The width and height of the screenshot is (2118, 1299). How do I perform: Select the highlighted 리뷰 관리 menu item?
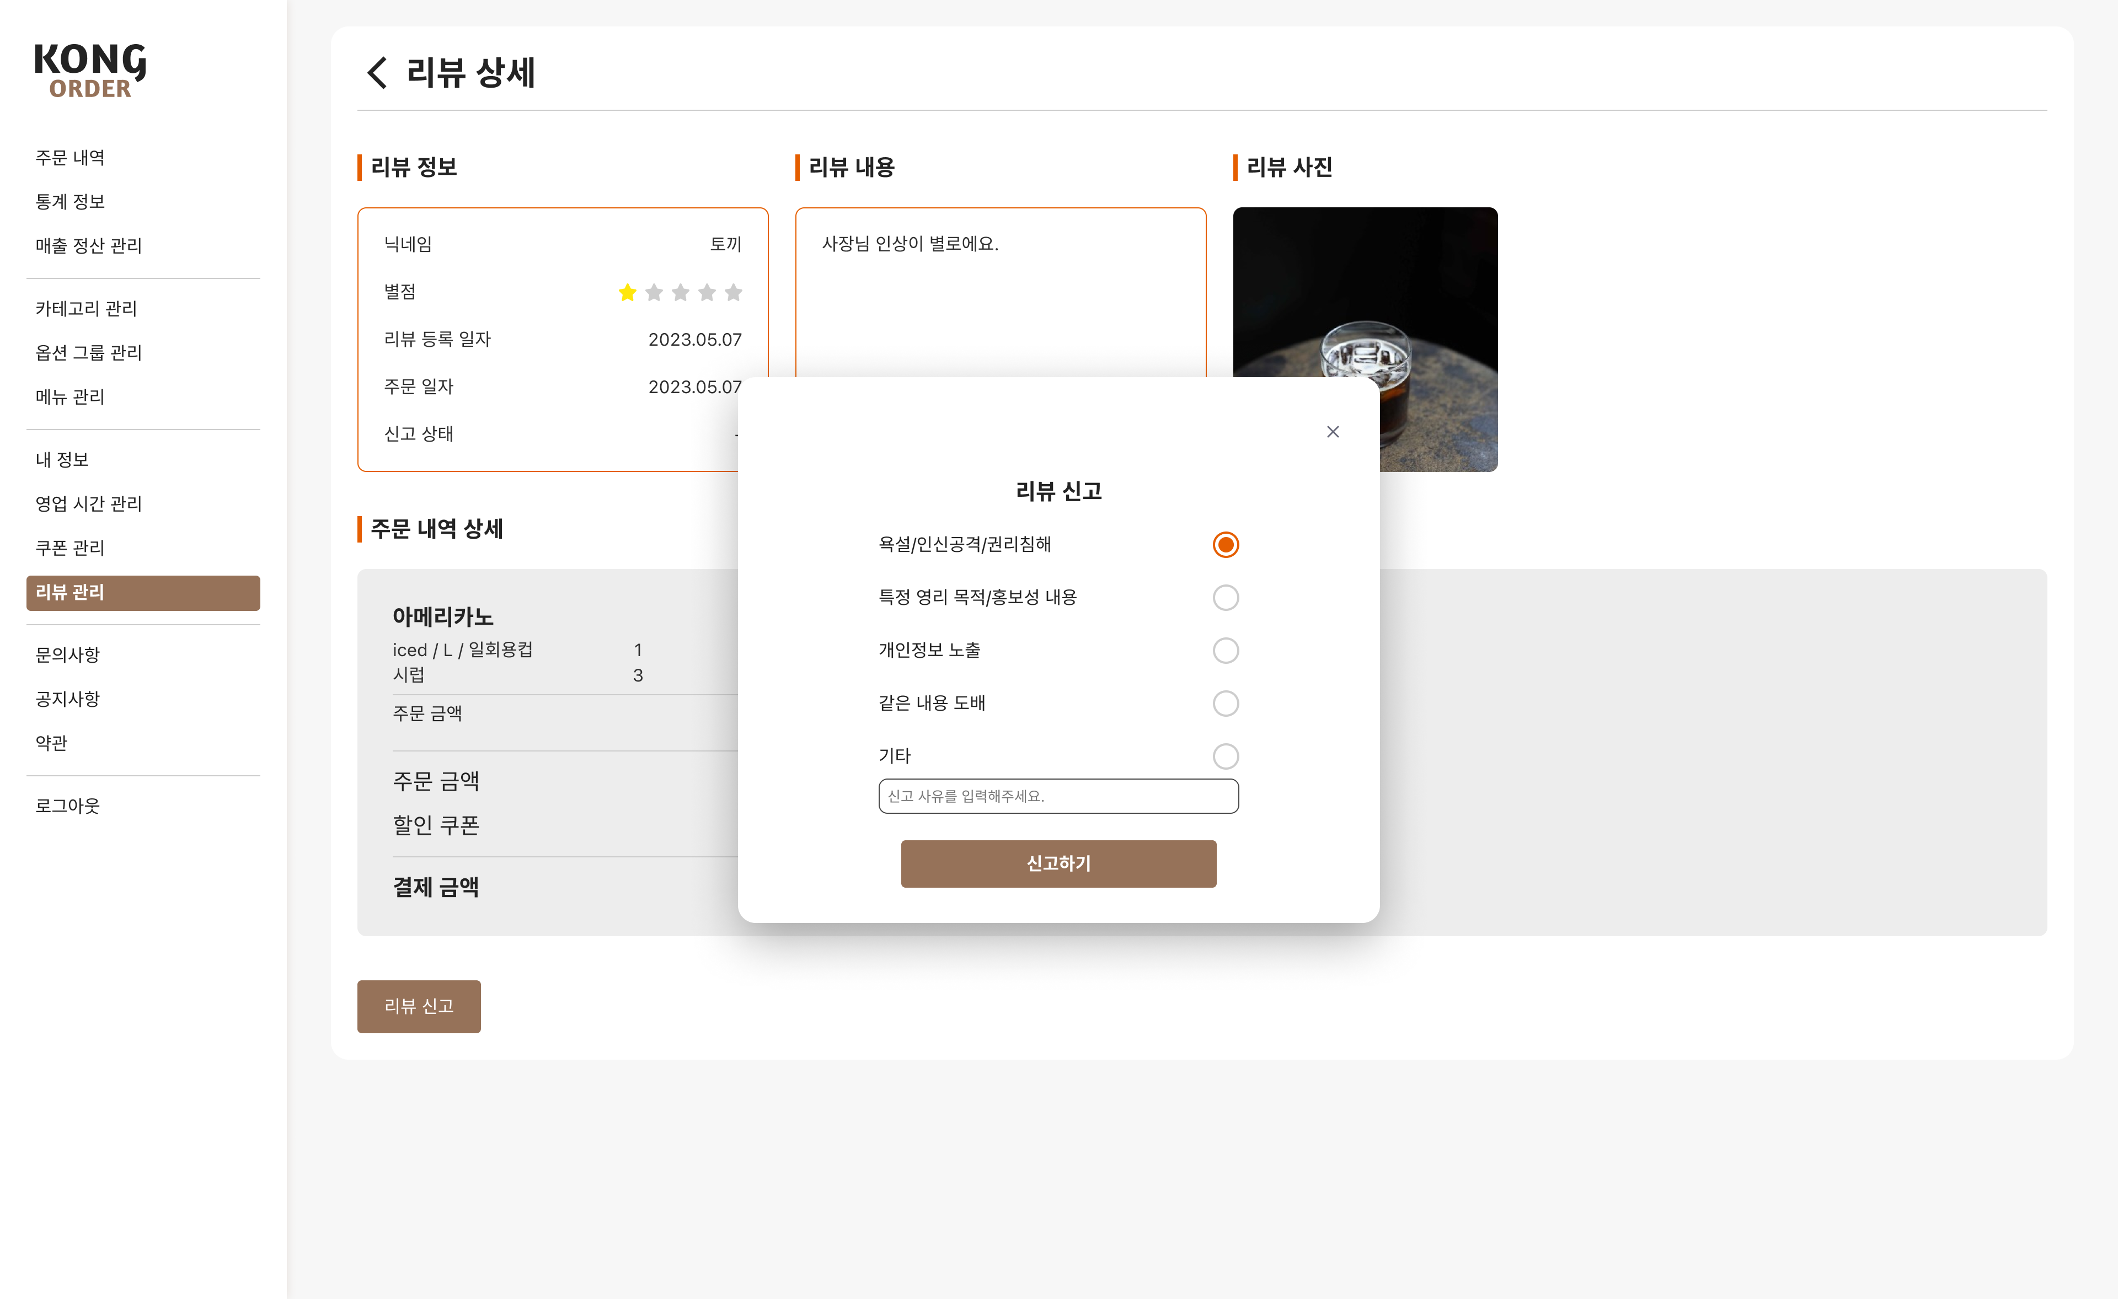143,593
